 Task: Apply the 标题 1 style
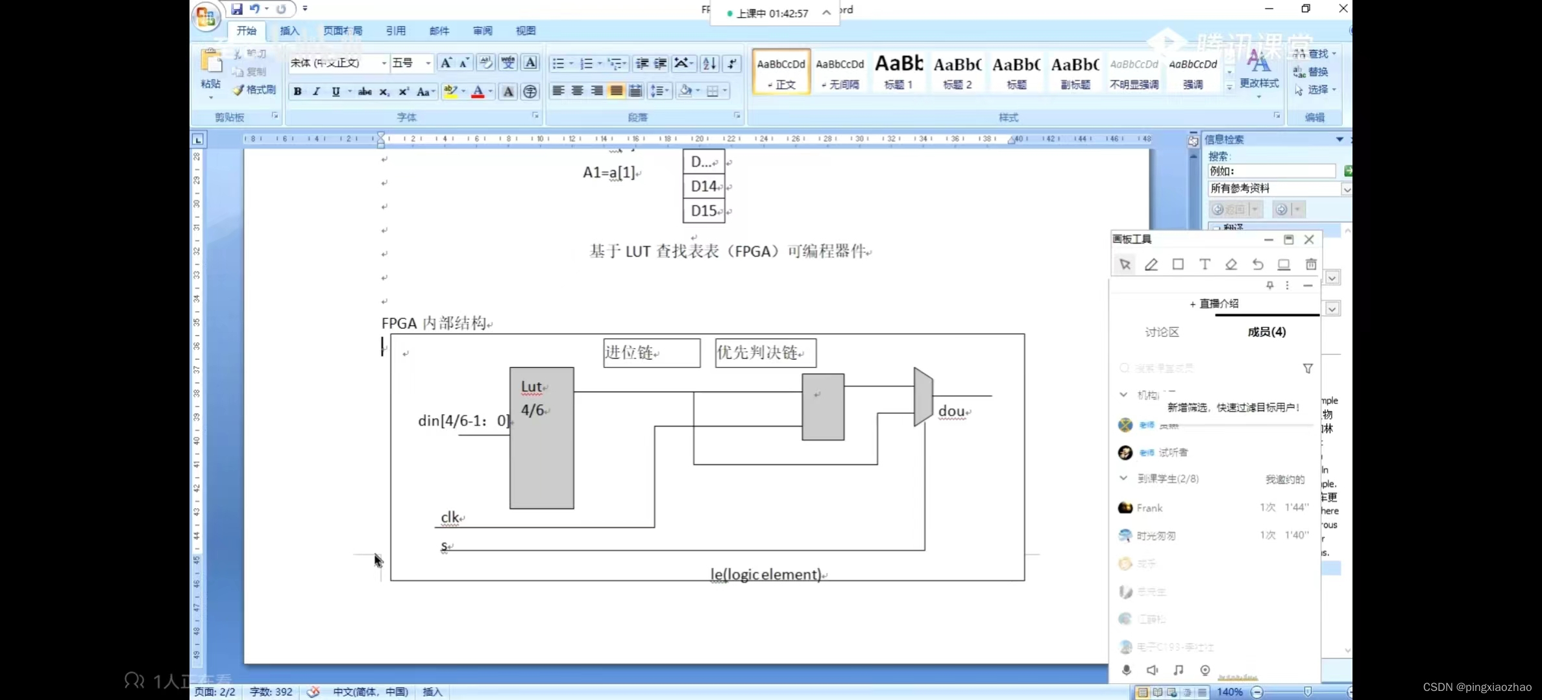coord(899,71)
